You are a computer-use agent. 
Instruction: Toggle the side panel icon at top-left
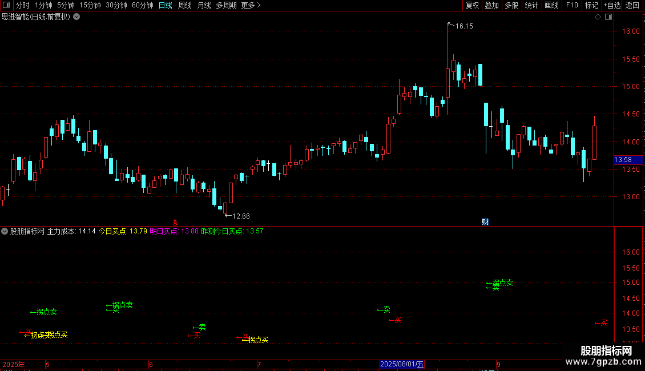pyautogui.click(x=6, y=5)
